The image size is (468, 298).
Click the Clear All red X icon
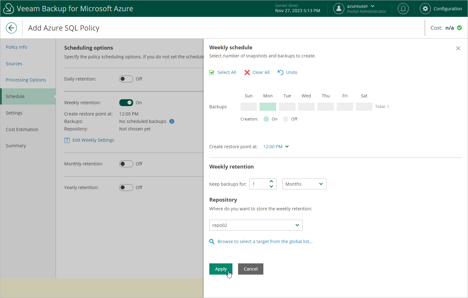pyautogui.click(x=247, y=72)
